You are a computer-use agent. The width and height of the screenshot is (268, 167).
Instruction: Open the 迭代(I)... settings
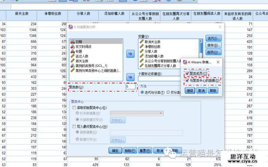coord(214,38)
